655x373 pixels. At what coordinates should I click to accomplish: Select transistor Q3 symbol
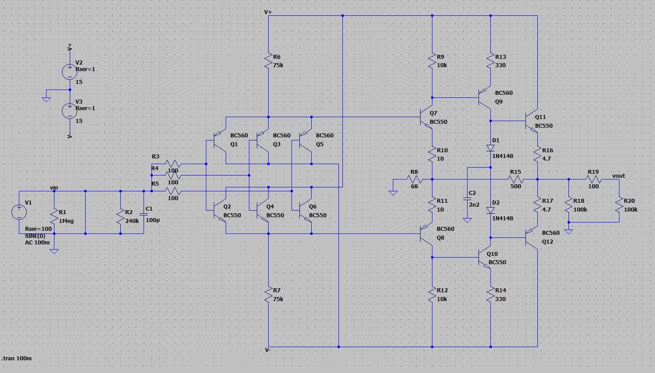click(263, 141)
